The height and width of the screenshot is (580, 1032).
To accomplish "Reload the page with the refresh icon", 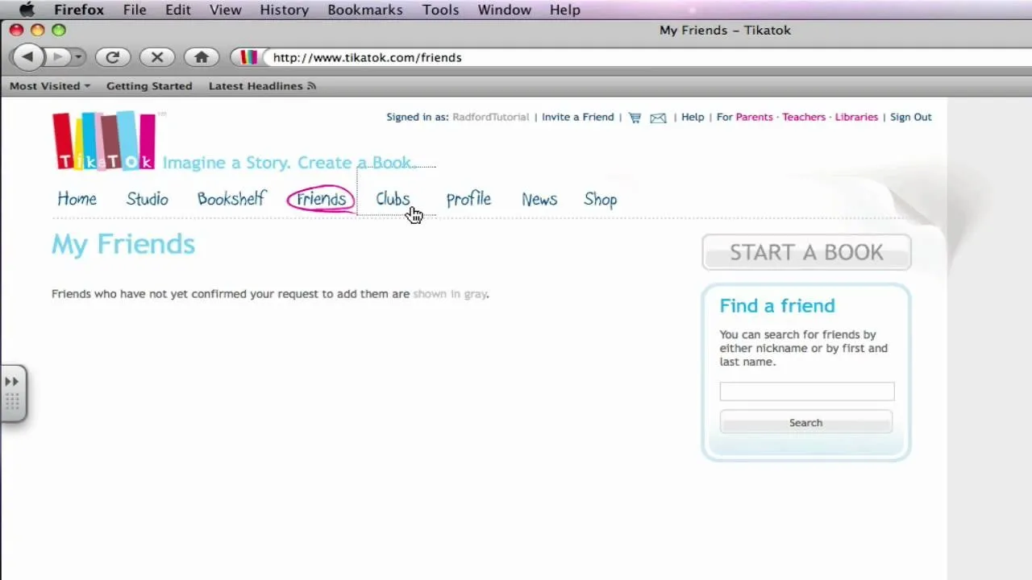I will point(113,57).
